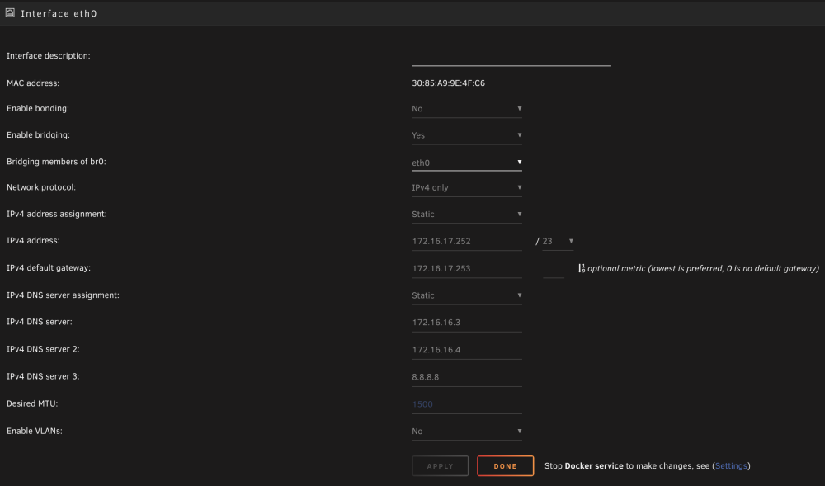Click the Desired MTU field
This screenshot has width=825, height=486.
coord(467,404)
